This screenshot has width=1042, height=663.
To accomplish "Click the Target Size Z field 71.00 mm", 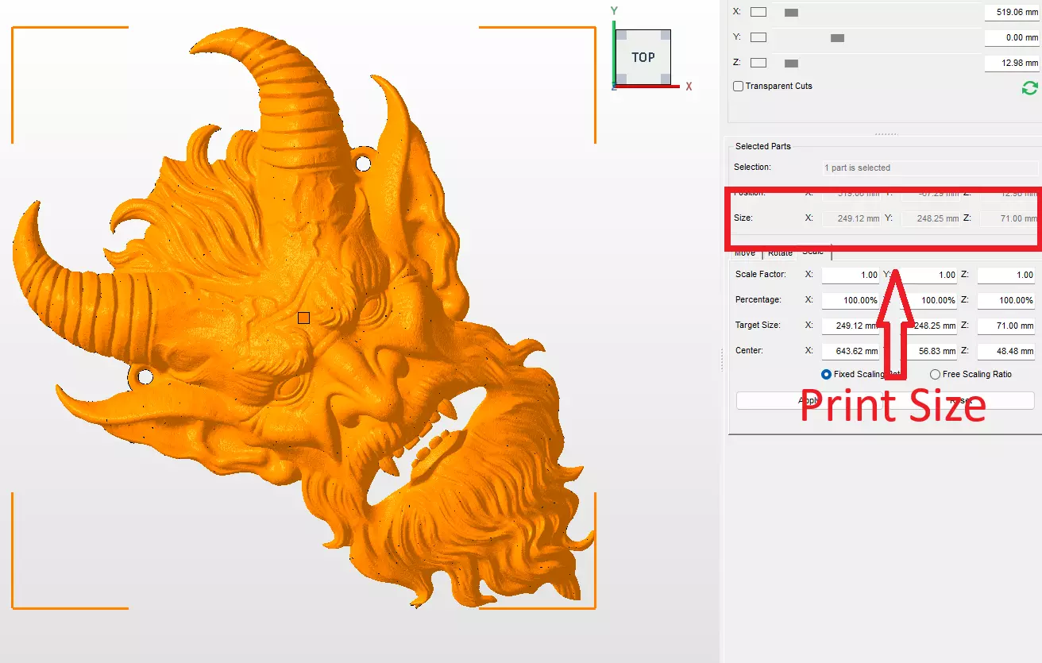I will pos(1006,326).
